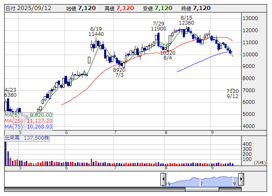This screenshot has height=196, width=272.
Task: Click the 7/3 8920 low label
Action: 119,73
